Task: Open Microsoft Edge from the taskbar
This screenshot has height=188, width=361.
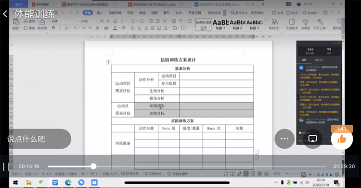Action: (68, 183)
